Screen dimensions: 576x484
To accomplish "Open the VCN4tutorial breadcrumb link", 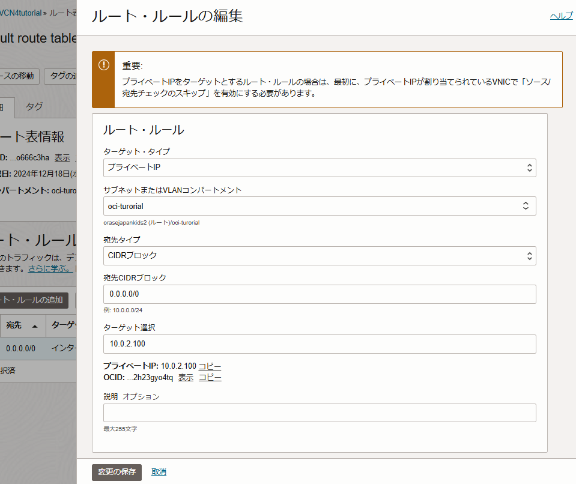I will 19,12.
